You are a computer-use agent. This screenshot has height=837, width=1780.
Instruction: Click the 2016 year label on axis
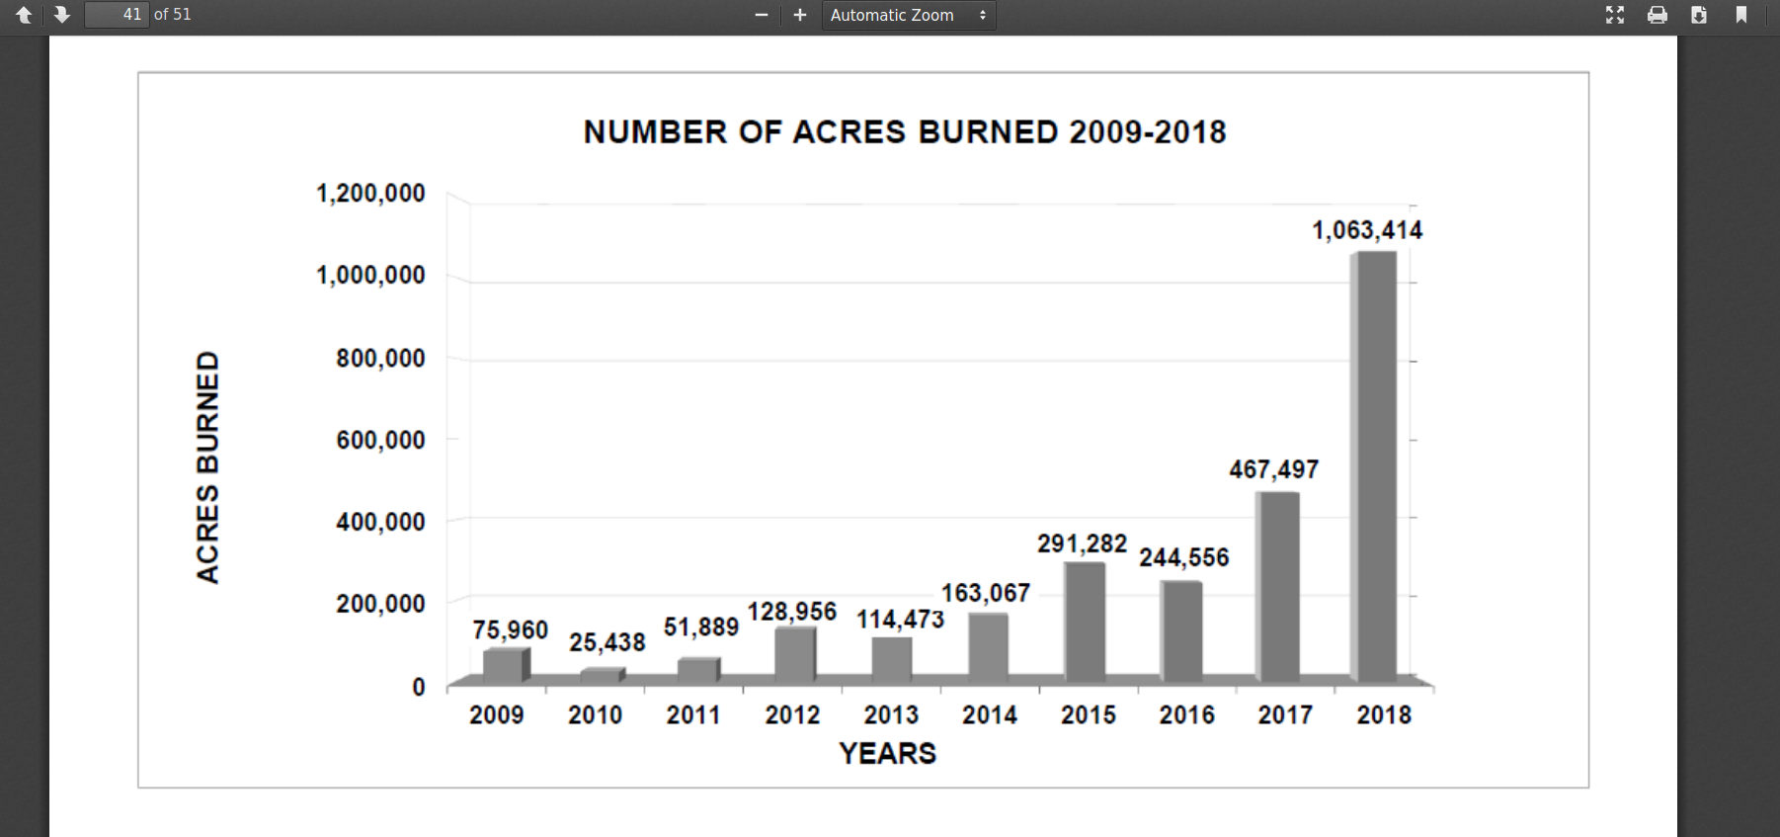pyautogui.click(x=1186, y=714)
